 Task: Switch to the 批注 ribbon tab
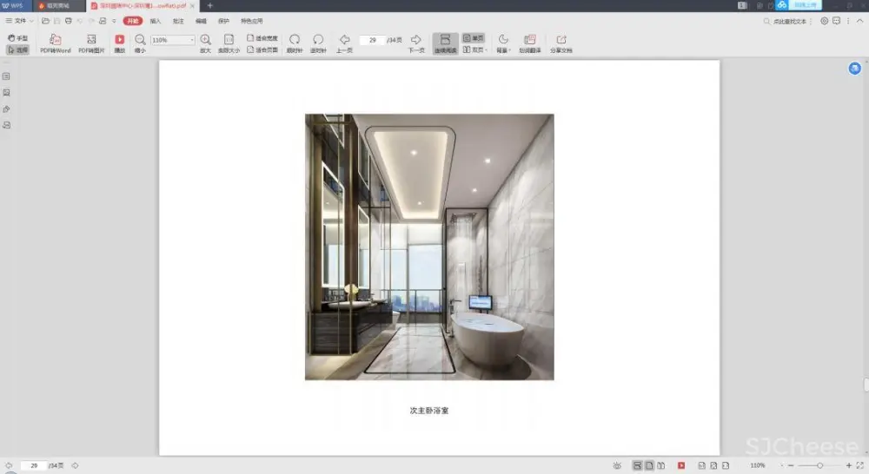178,21
